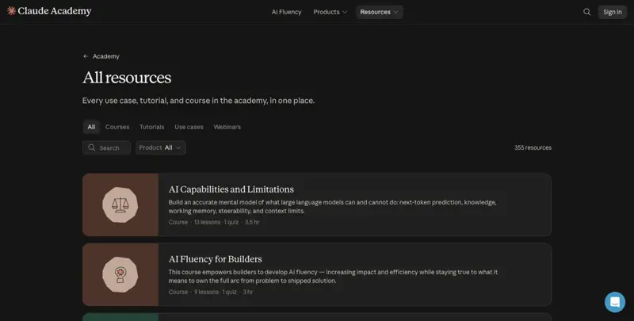Click the All resources page heading

click(127, 78)
